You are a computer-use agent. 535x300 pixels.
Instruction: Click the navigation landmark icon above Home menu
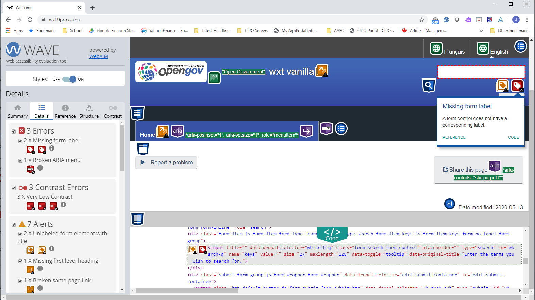[138, 113]
